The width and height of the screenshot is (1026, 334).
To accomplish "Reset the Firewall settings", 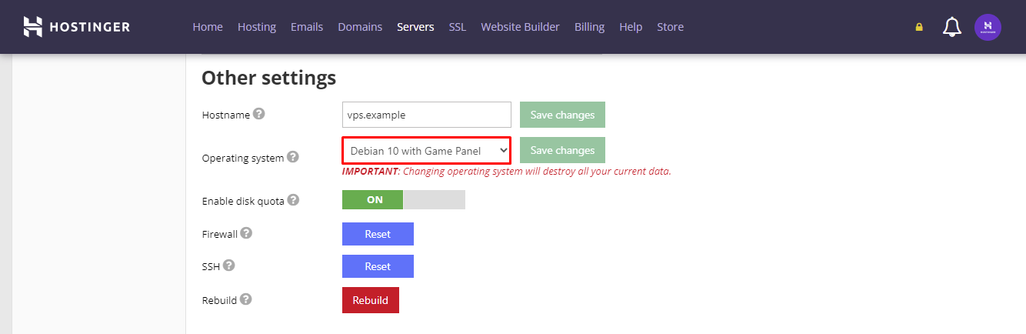I will coord(378,234).
